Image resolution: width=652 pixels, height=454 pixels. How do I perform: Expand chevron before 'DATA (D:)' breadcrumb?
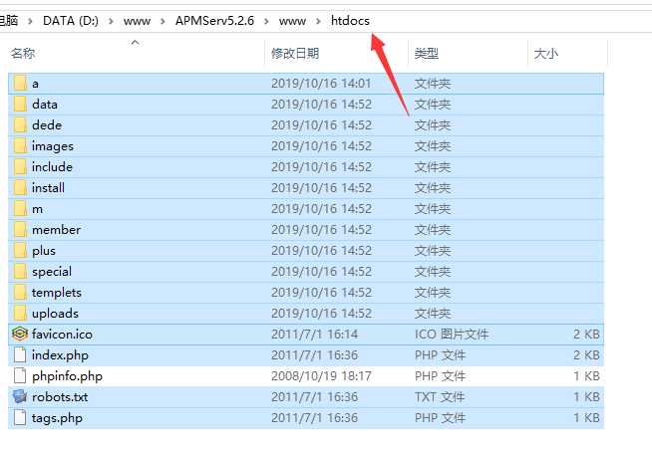coord(30,21)
